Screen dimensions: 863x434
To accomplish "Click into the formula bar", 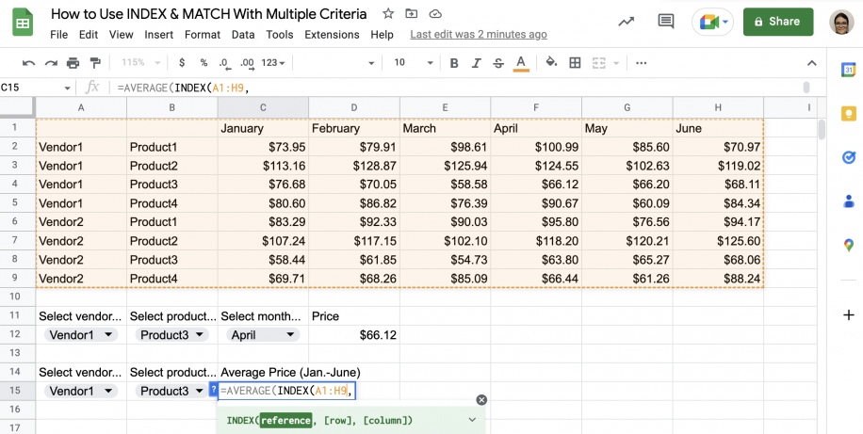I will tap(457, 88).
